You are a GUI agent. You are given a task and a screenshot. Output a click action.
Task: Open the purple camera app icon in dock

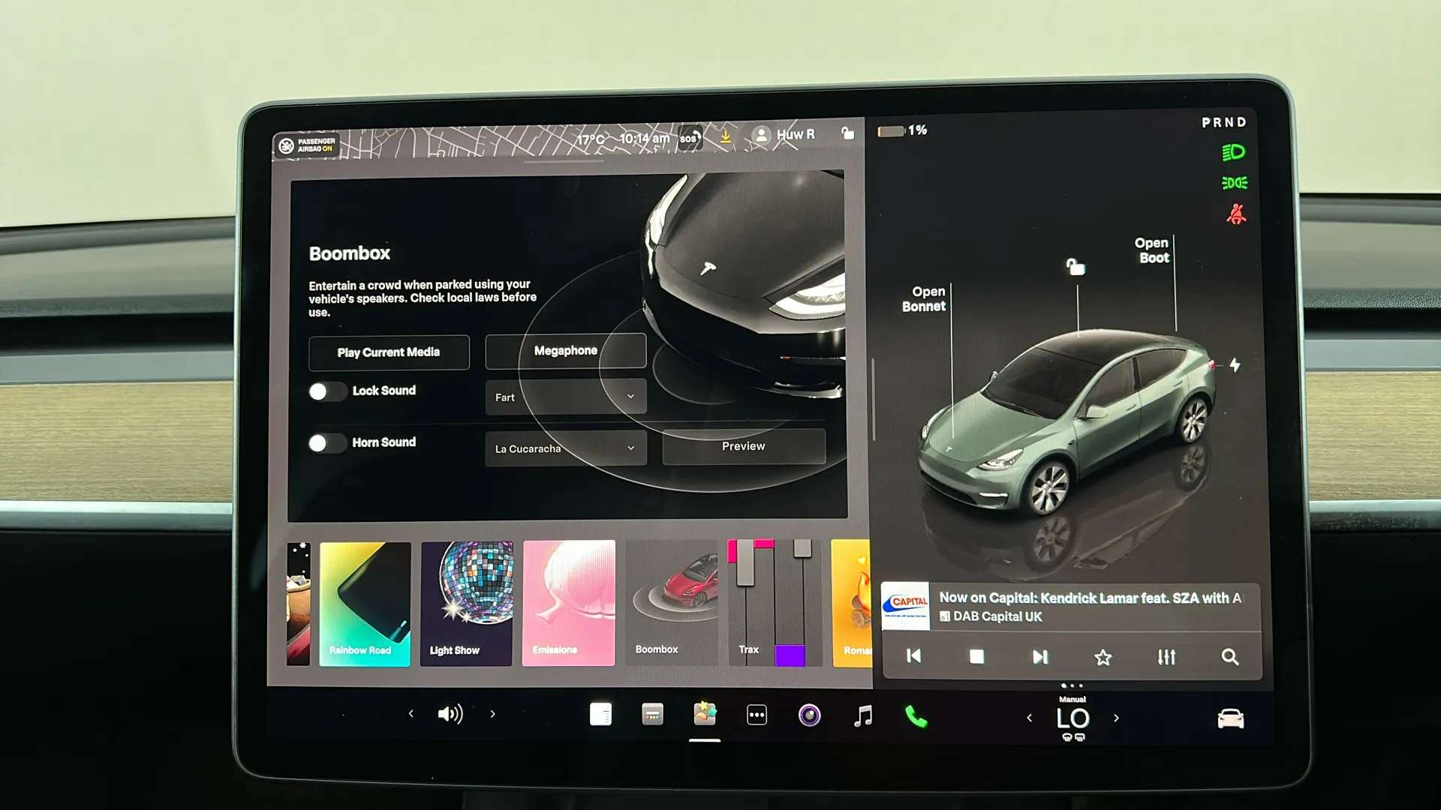(x=809, y=715)
